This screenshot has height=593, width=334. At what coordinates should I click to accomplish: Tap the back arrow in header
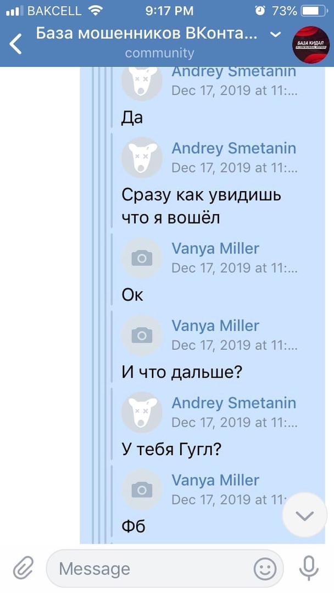(16, 43)
